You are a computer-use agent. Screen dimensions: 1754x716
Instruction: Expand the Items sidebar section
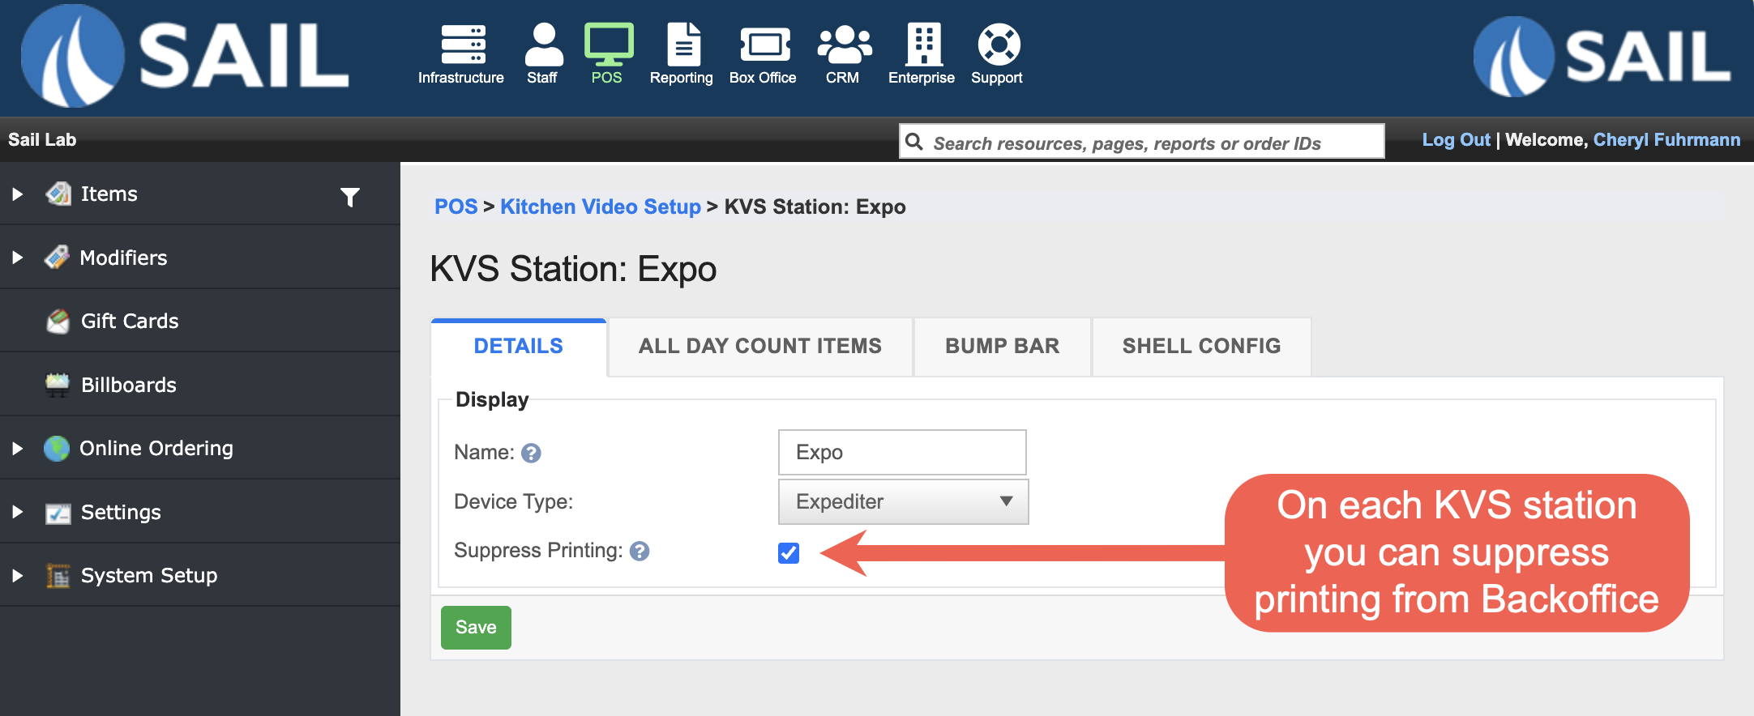18,194
